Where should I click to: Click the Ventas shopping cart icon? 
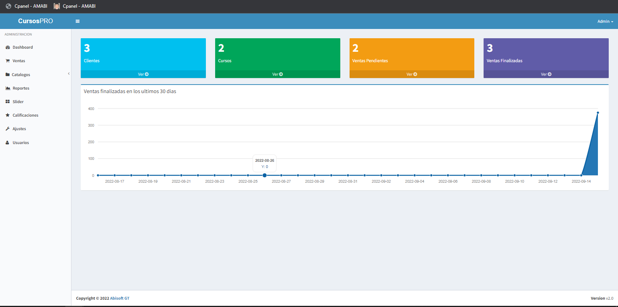[8, 61]
